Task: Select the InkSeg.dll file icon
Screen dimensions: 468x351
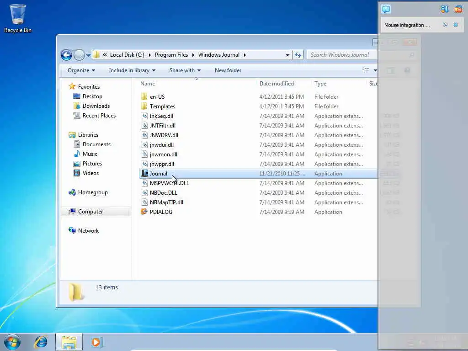Action: point(144,116)
